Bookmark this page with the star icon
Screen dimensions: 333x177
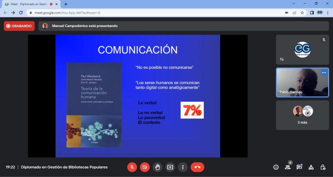coord(302,13)
